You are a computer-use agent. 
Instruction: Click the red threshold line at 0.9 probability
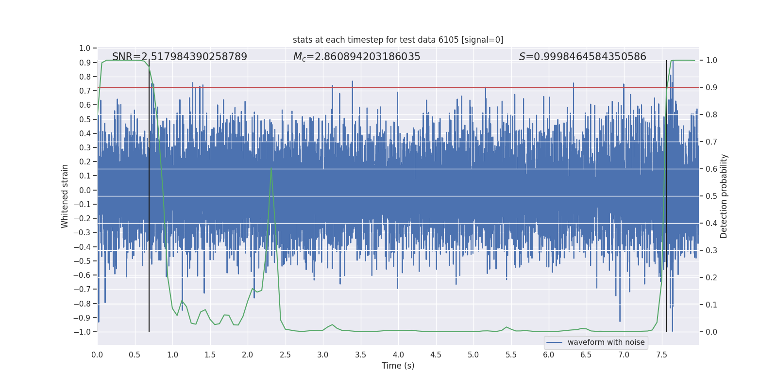[398, 87]
